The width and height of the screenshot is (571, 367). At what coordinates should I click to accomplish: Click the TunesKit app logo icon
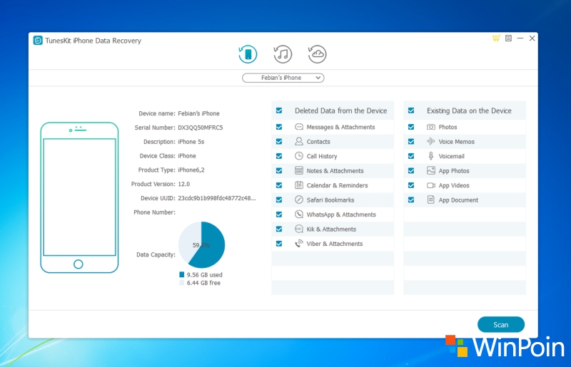pyautogui.click(x=38, y=41)
